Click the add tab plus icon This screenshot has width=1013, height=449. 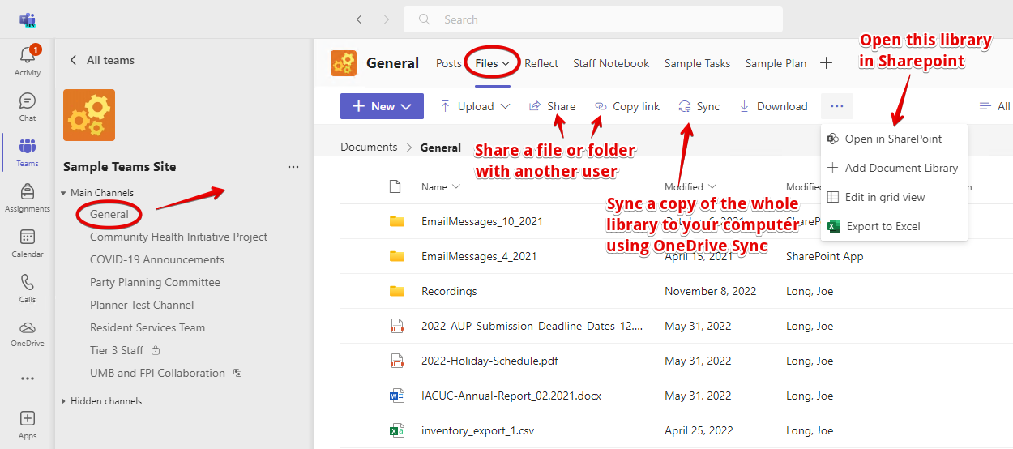pyautogui.click(x=826, y=63)
